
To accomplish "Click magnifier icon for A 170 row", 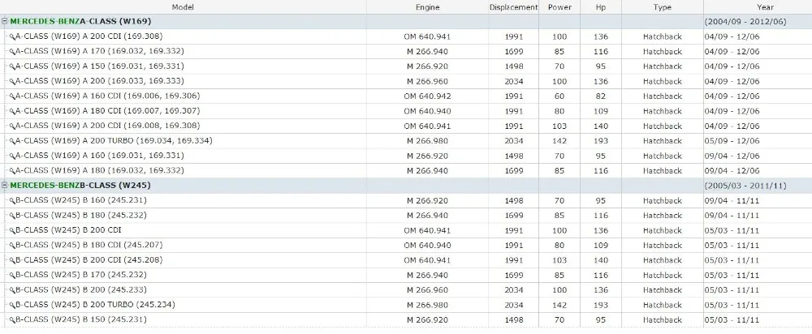I will click(x=12, y=52).
